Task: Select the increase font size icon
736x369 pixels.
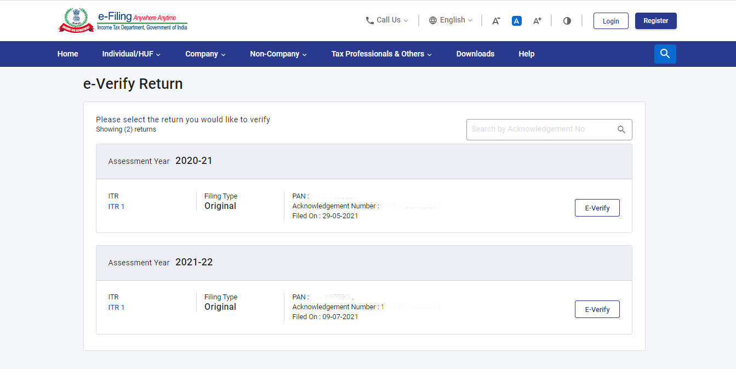Action: (537, 20)
